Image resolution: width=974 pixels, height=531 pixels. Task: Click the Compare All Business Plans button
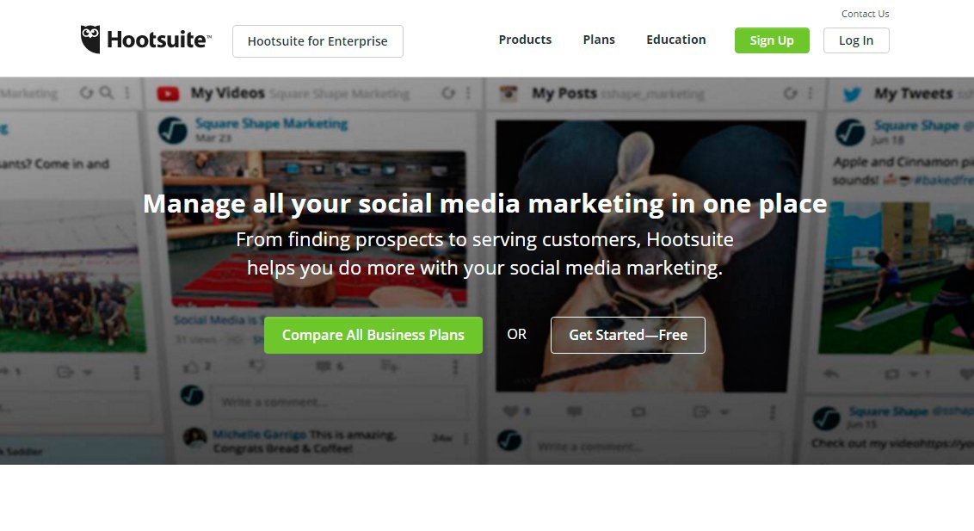click(x=373, y=335)
